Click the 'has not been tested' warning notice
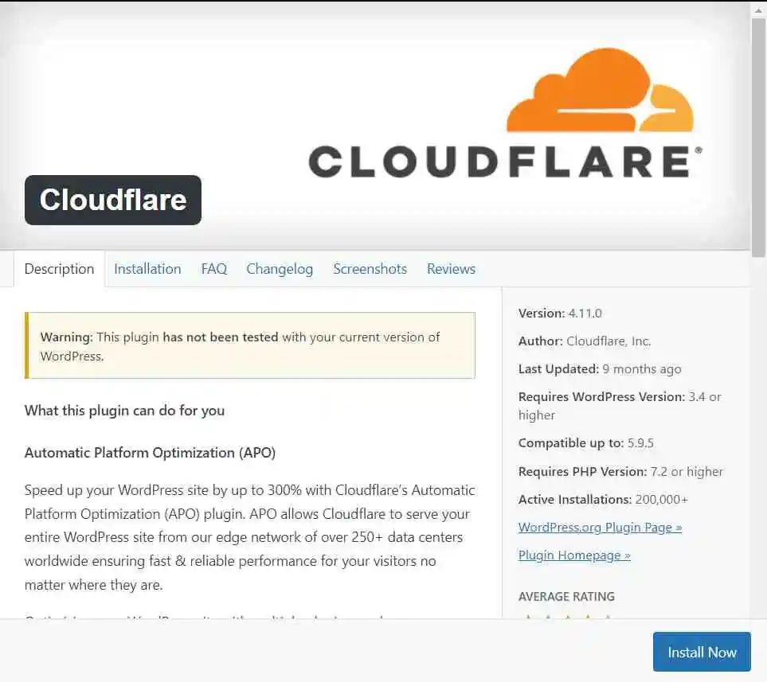This screenshot has height=682, width=767. (x=250, y=345)
